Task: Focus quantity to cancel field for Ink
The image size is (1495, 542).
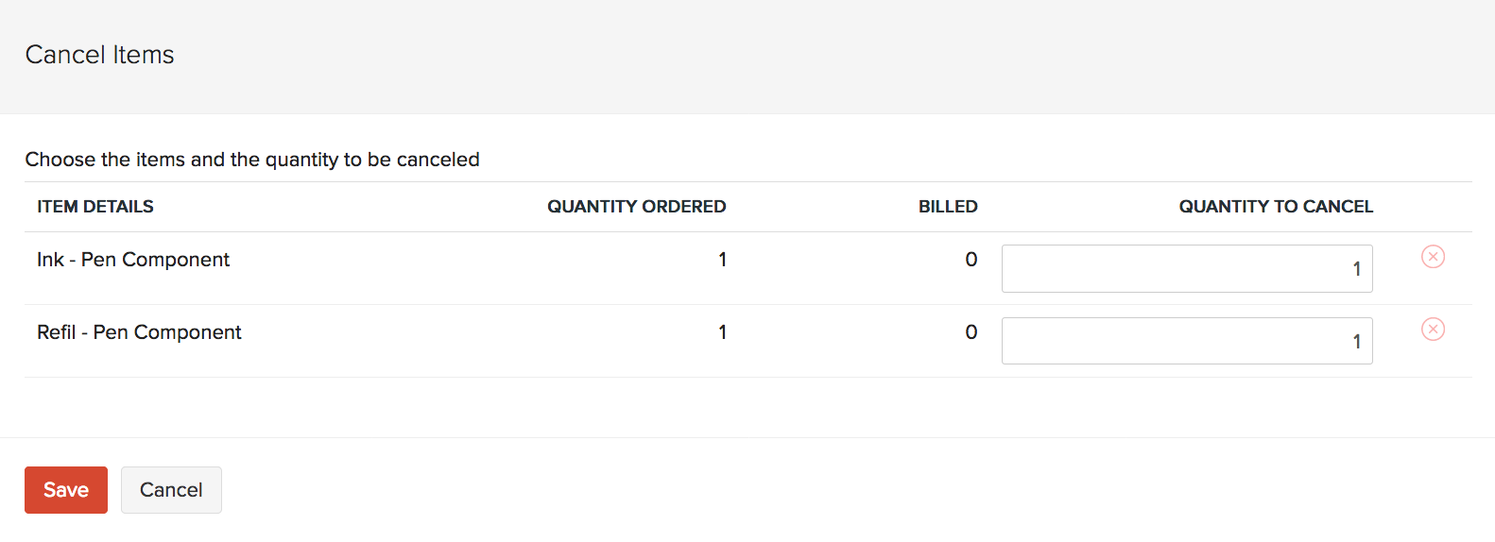Action: point(1186,269)
